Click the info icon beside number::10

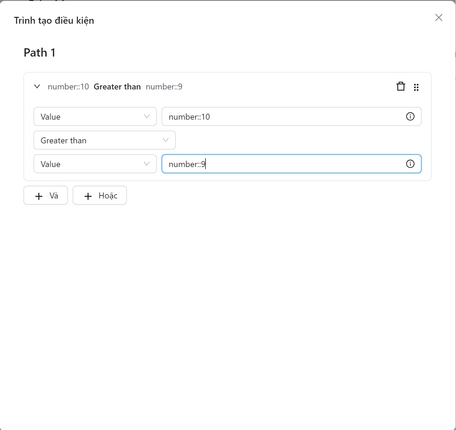[x=410, y=116]
